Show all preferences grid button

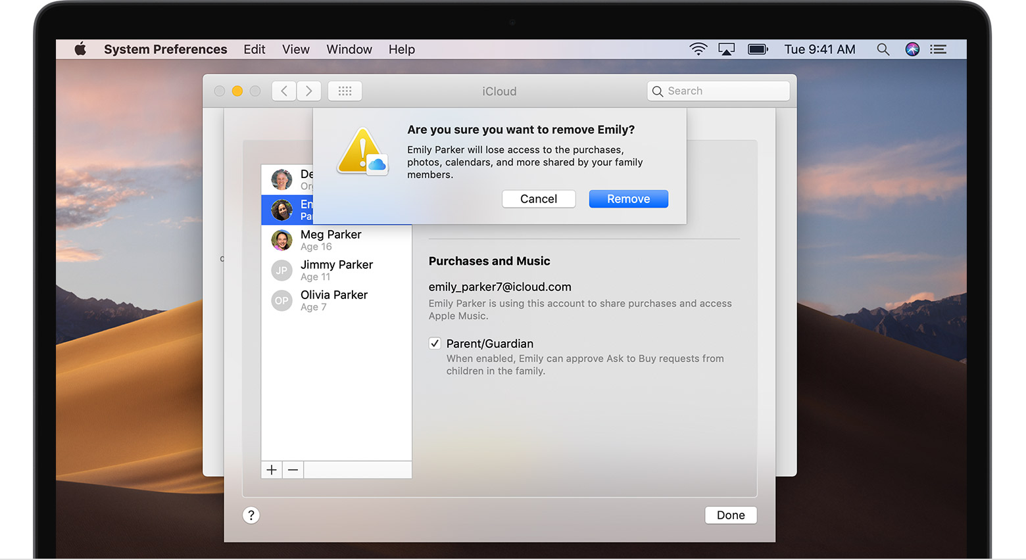tap(345, 91)
